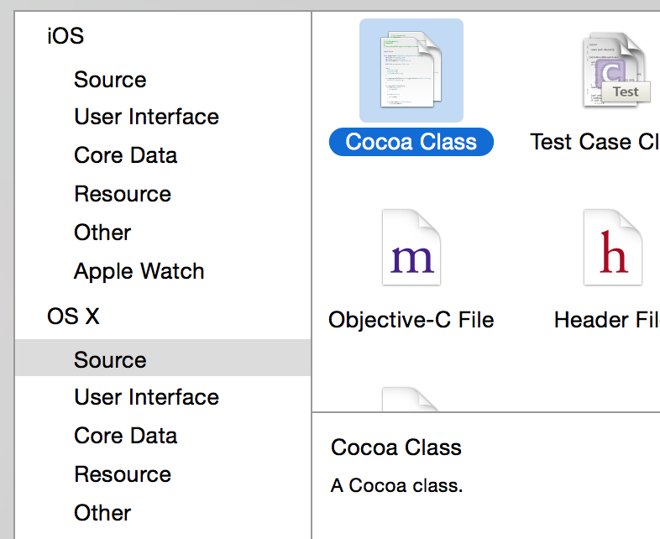
Task: Click the partially visible file icon below Objective-C
Action: click(x=411, y=399)
